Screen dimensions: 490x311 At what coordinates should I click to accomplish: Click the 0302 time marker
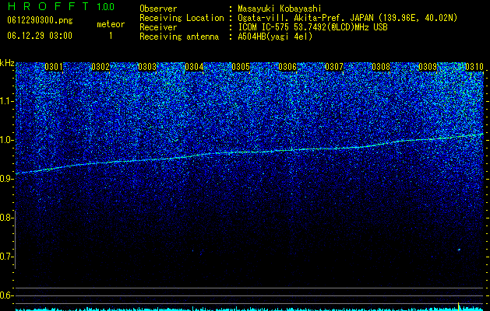click(100, 67)
